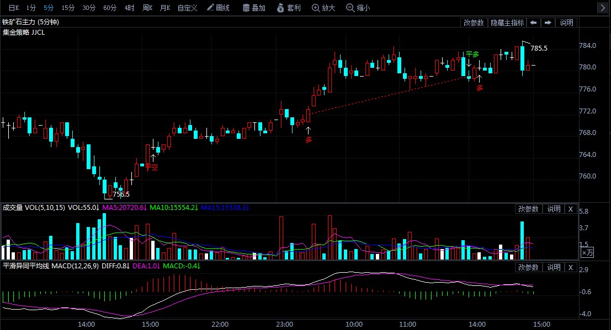Image resolution: width=611 pixels, height=330 pixels.
Task: Switch to 日K daily chart
Action: click(13, 8)
